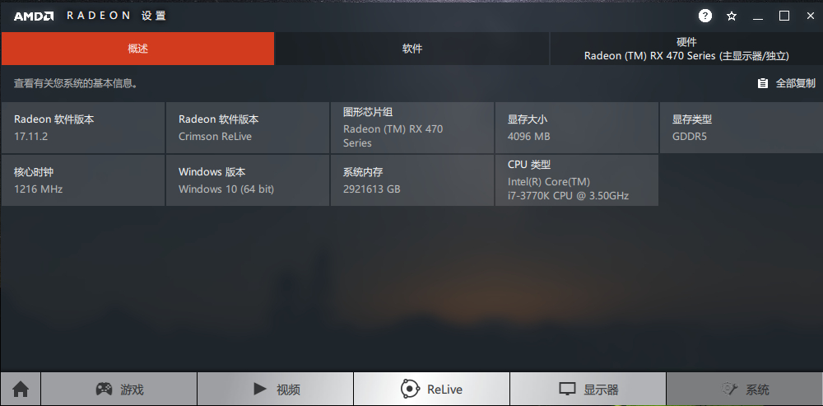Switch to the 概述 tab
The image size is (823, 406).
tap(137, 49)
